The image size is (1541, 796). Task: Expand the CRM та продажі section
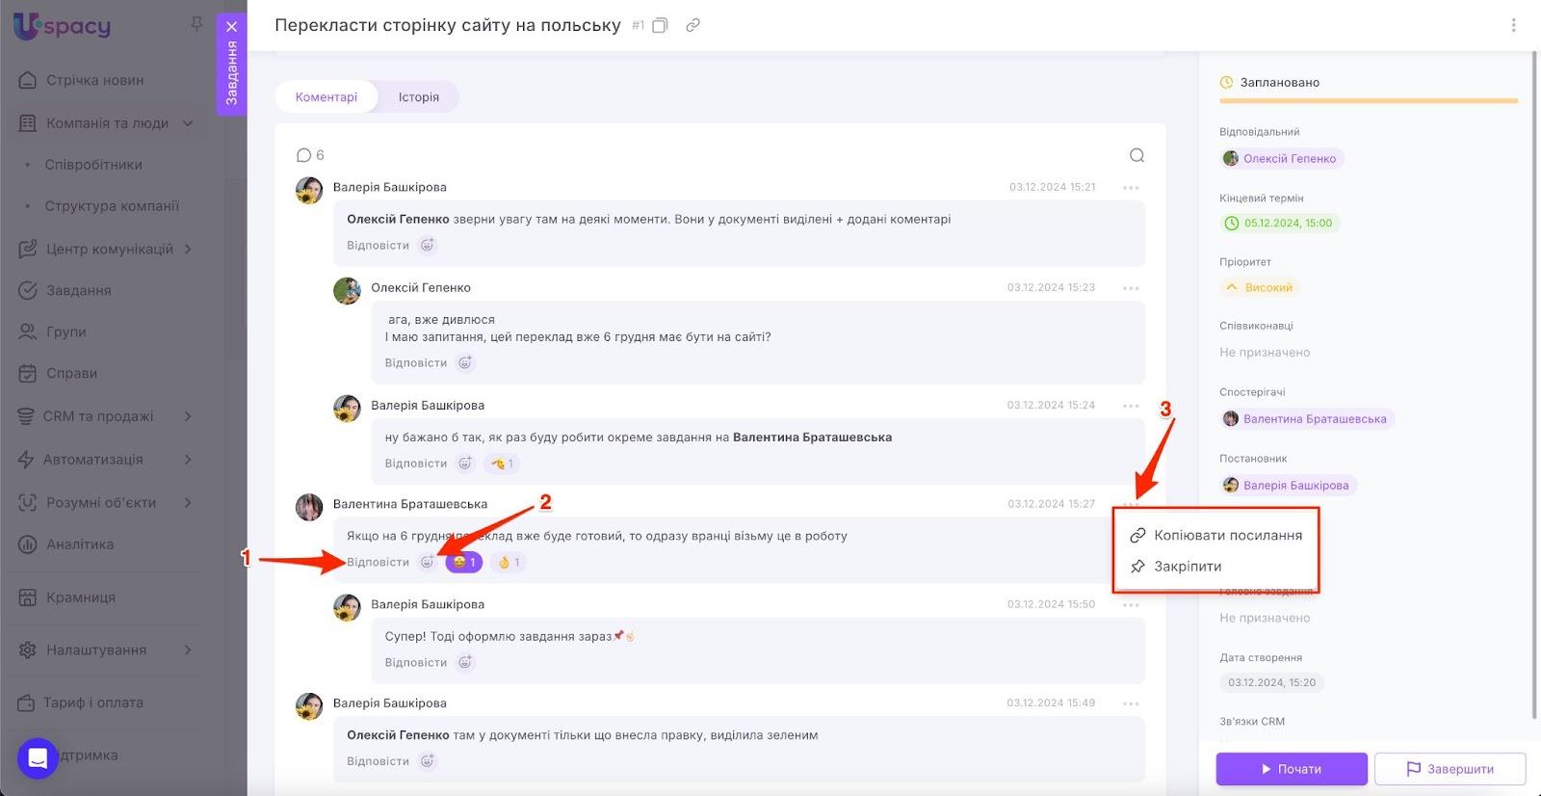[x=189, y=416]
